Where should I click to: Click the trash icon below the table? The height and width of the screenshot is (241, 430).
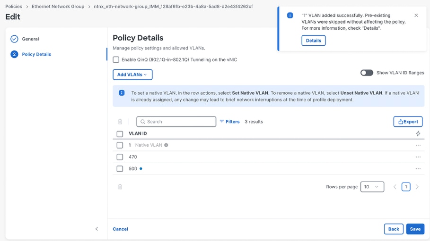[120, 187]
